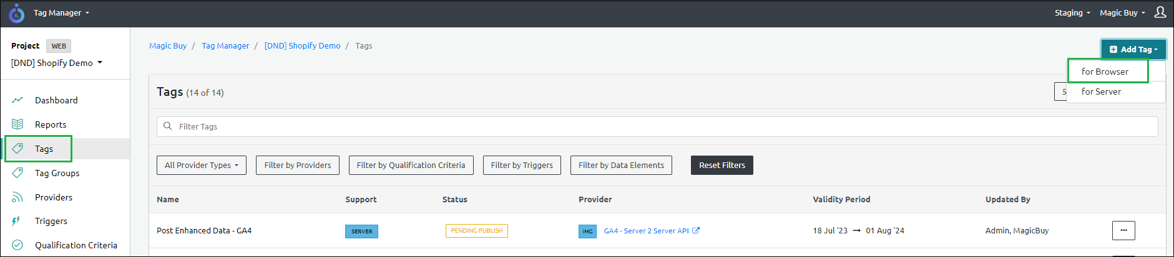Open GA4 - Server 2 Server API link
The width and height of the screenshot is (1174, 257).
coord(647,231)
